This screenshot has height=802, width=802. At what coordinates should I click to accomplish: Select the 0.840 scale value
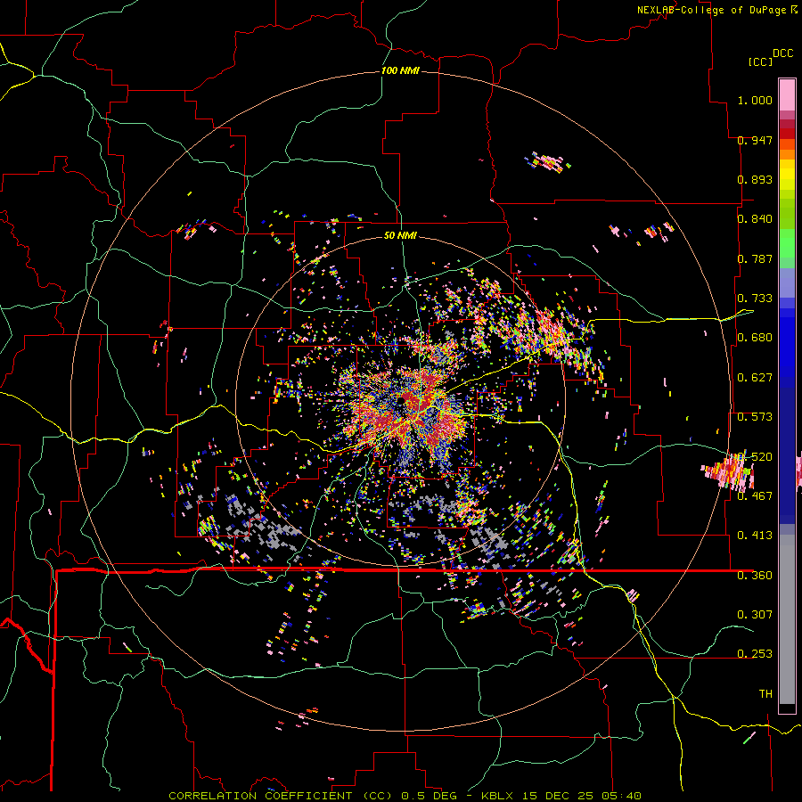coord(755,219)
